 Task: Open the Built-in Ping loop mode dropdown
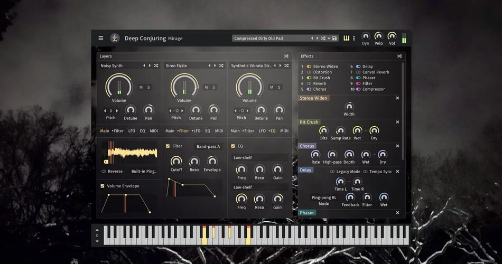tap(144, 171)
